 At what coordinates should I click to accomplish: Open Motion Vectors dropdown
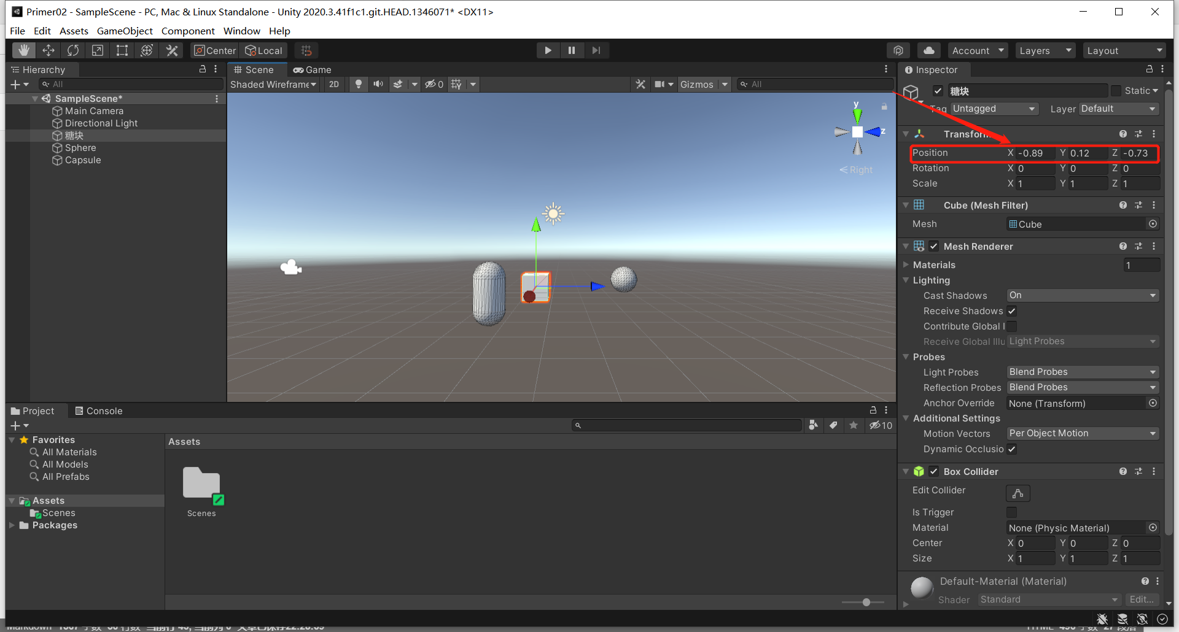coord(1083,433)
